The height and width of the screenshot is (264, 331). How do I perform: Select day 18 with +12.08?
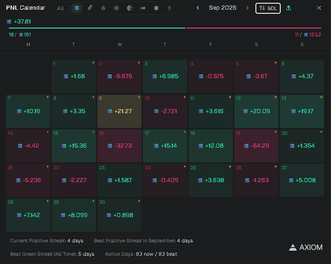(211, 146)
